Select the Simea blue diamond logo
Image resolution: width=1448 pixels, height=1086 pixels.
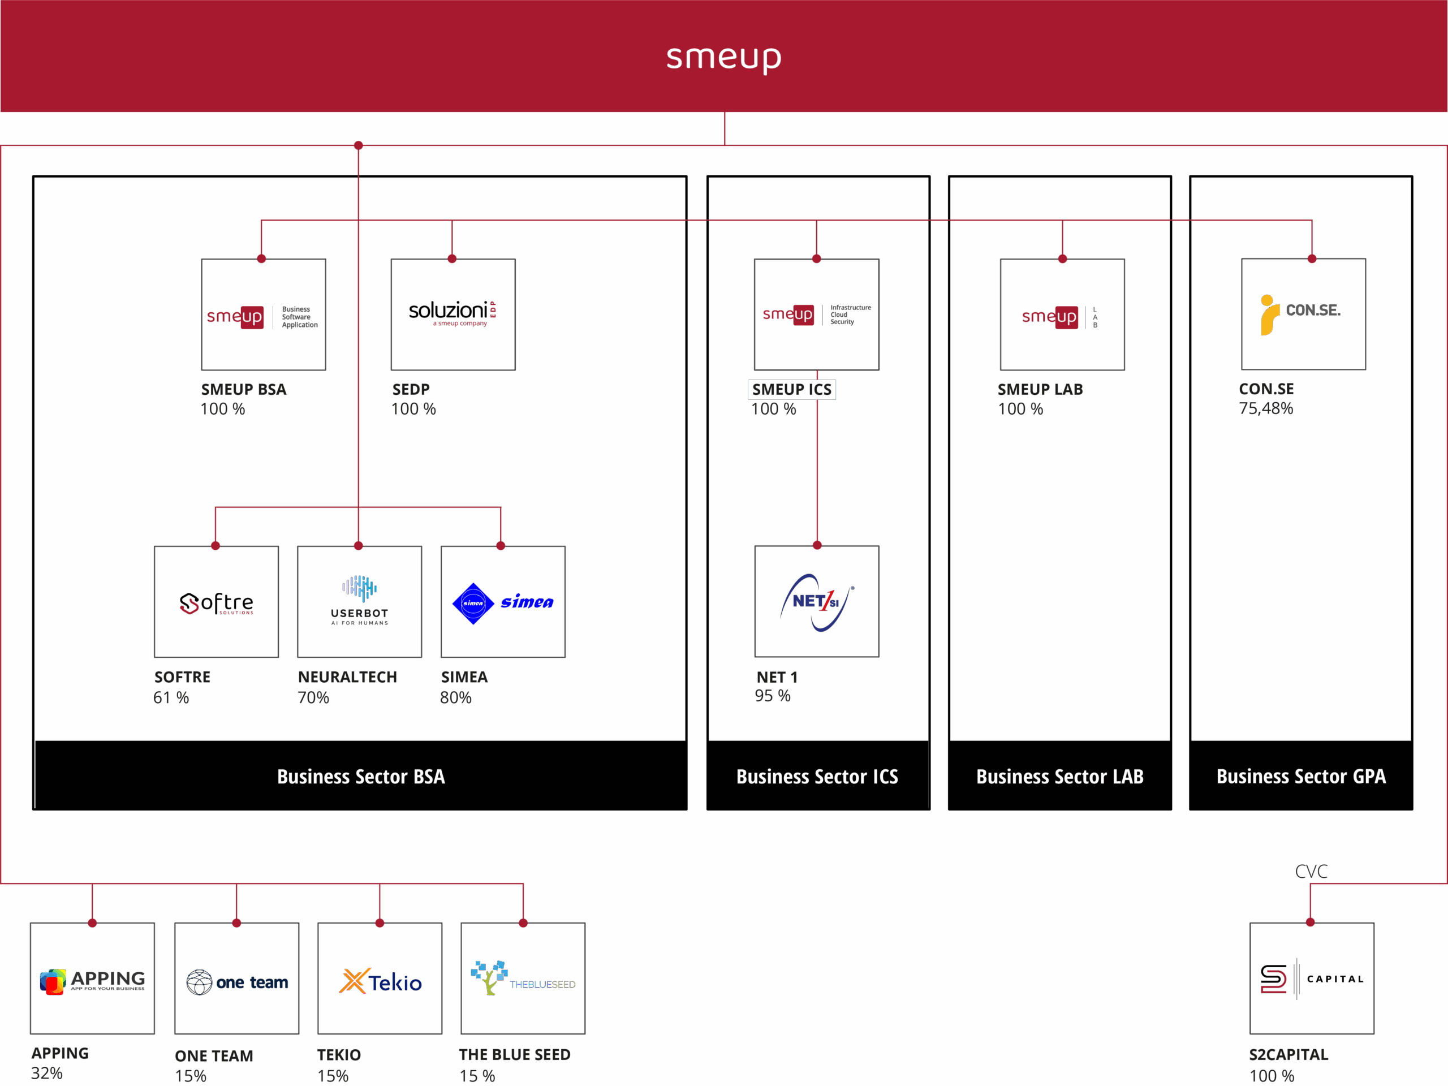503,602
